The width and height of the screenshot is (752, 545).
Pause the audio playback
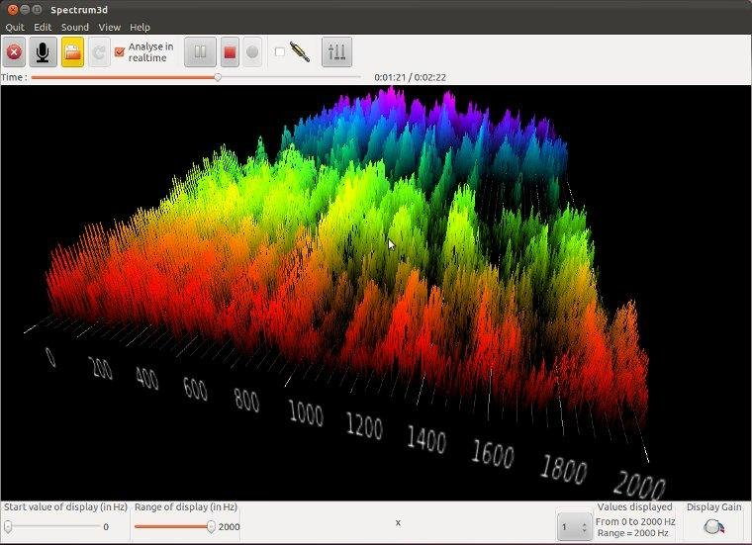pos(200,52)
